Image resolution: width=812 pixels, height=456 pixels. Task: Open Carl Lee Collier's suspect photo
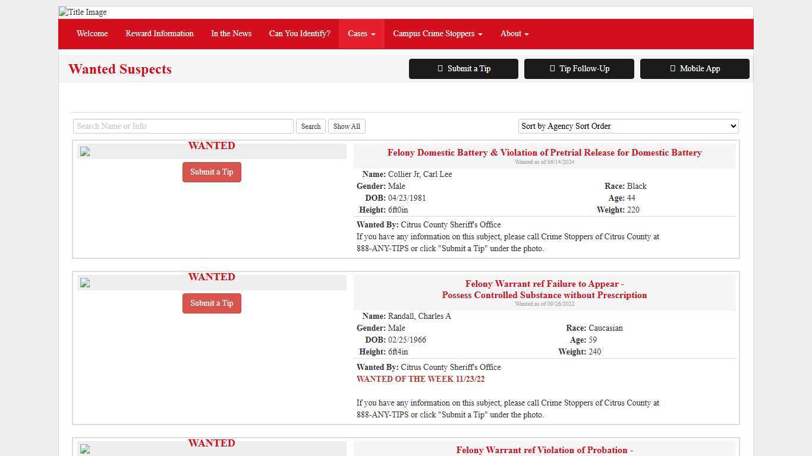(85, 152)
